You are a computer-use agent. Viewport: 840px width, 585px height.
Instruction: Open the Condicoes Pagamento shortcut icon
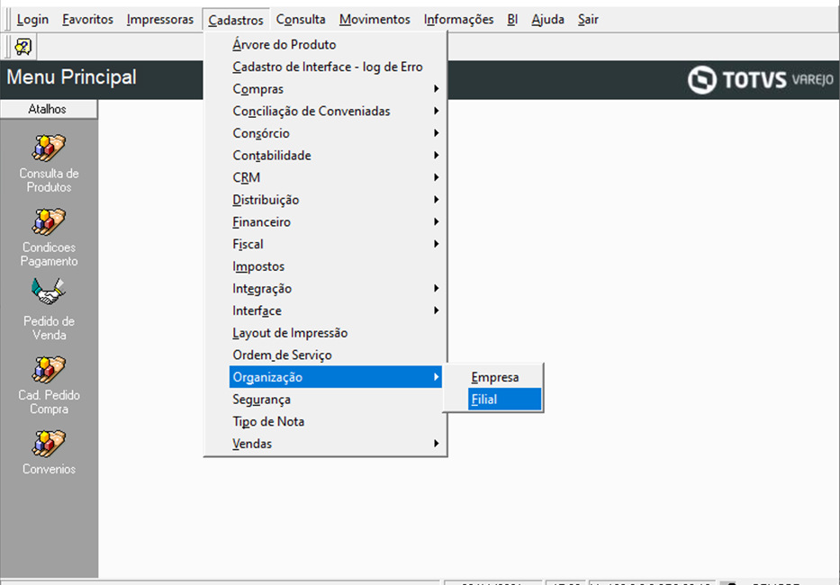[x=49, y=221]
